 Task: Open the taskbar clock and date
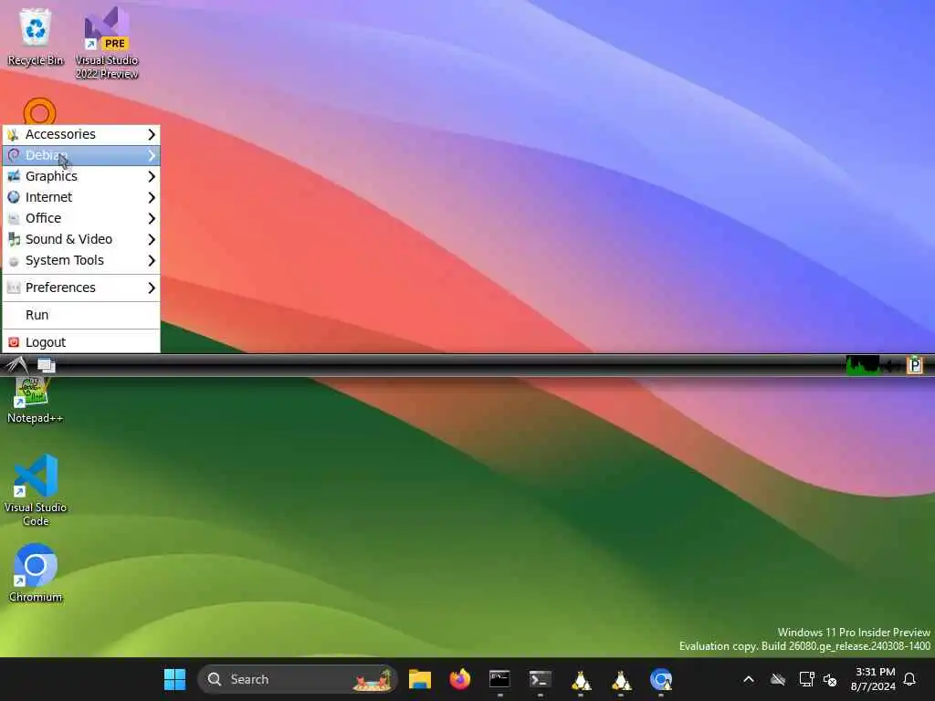874,679
